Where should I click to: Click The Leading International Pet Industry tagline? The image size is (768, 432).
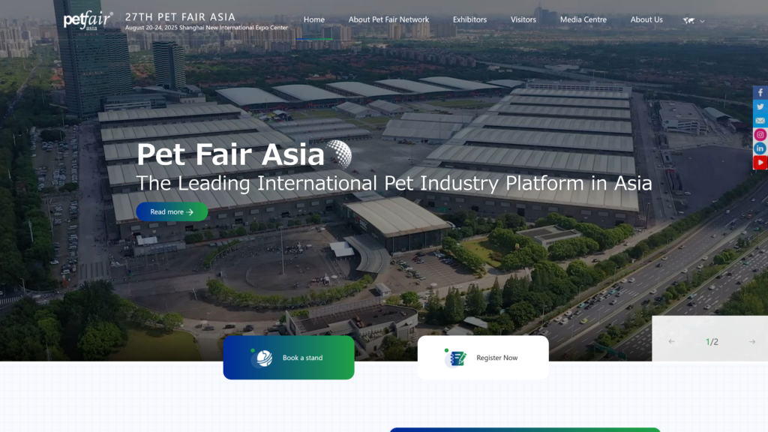click(394, 183)
